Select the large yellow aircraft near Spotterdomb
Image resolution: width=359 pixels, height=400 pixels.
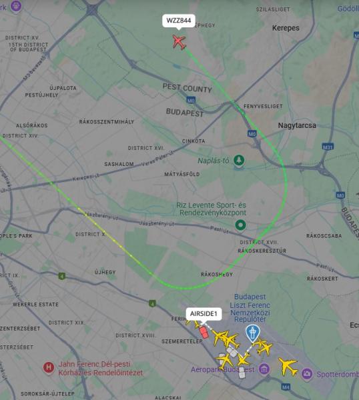click(288, 366)
